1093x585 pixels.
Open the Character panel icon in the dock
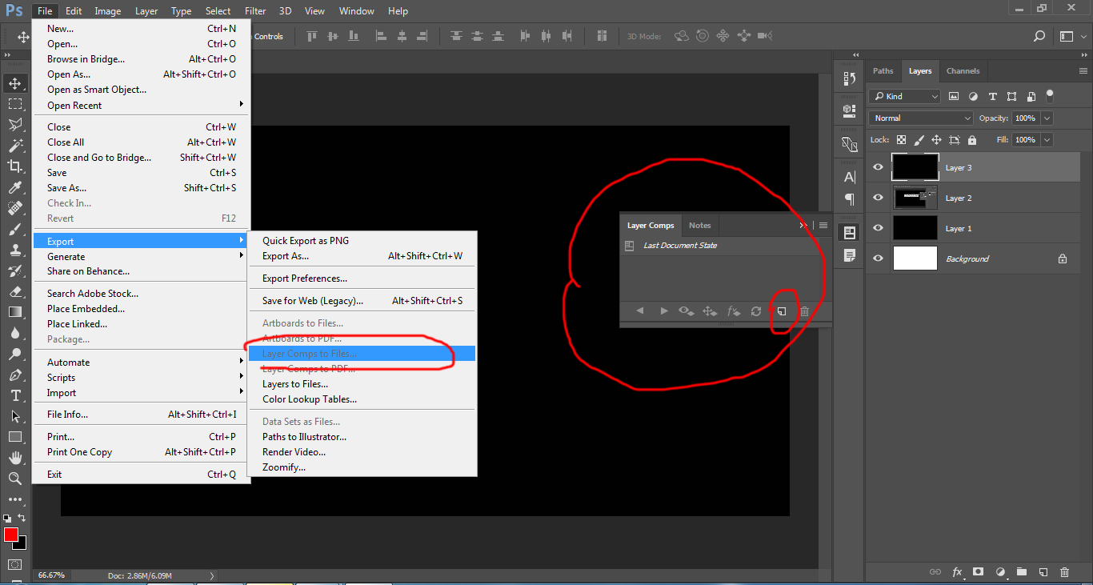coord(850,177)
